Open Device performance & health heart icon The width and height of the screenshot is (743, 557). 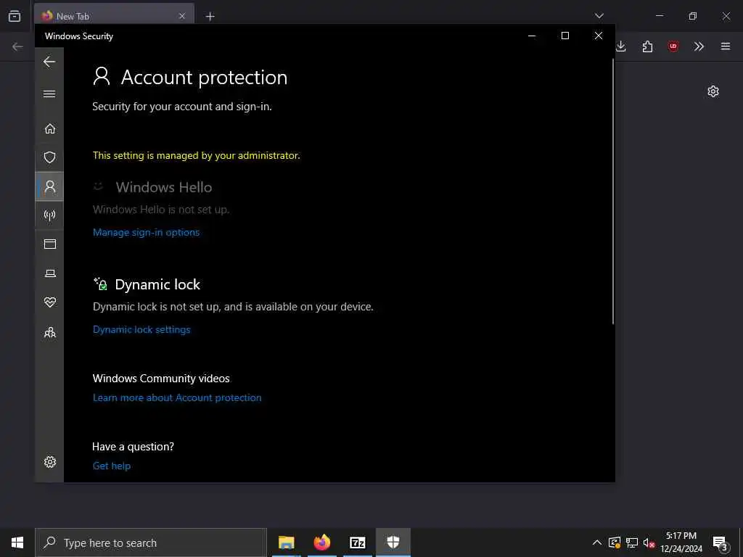[50, 302]
